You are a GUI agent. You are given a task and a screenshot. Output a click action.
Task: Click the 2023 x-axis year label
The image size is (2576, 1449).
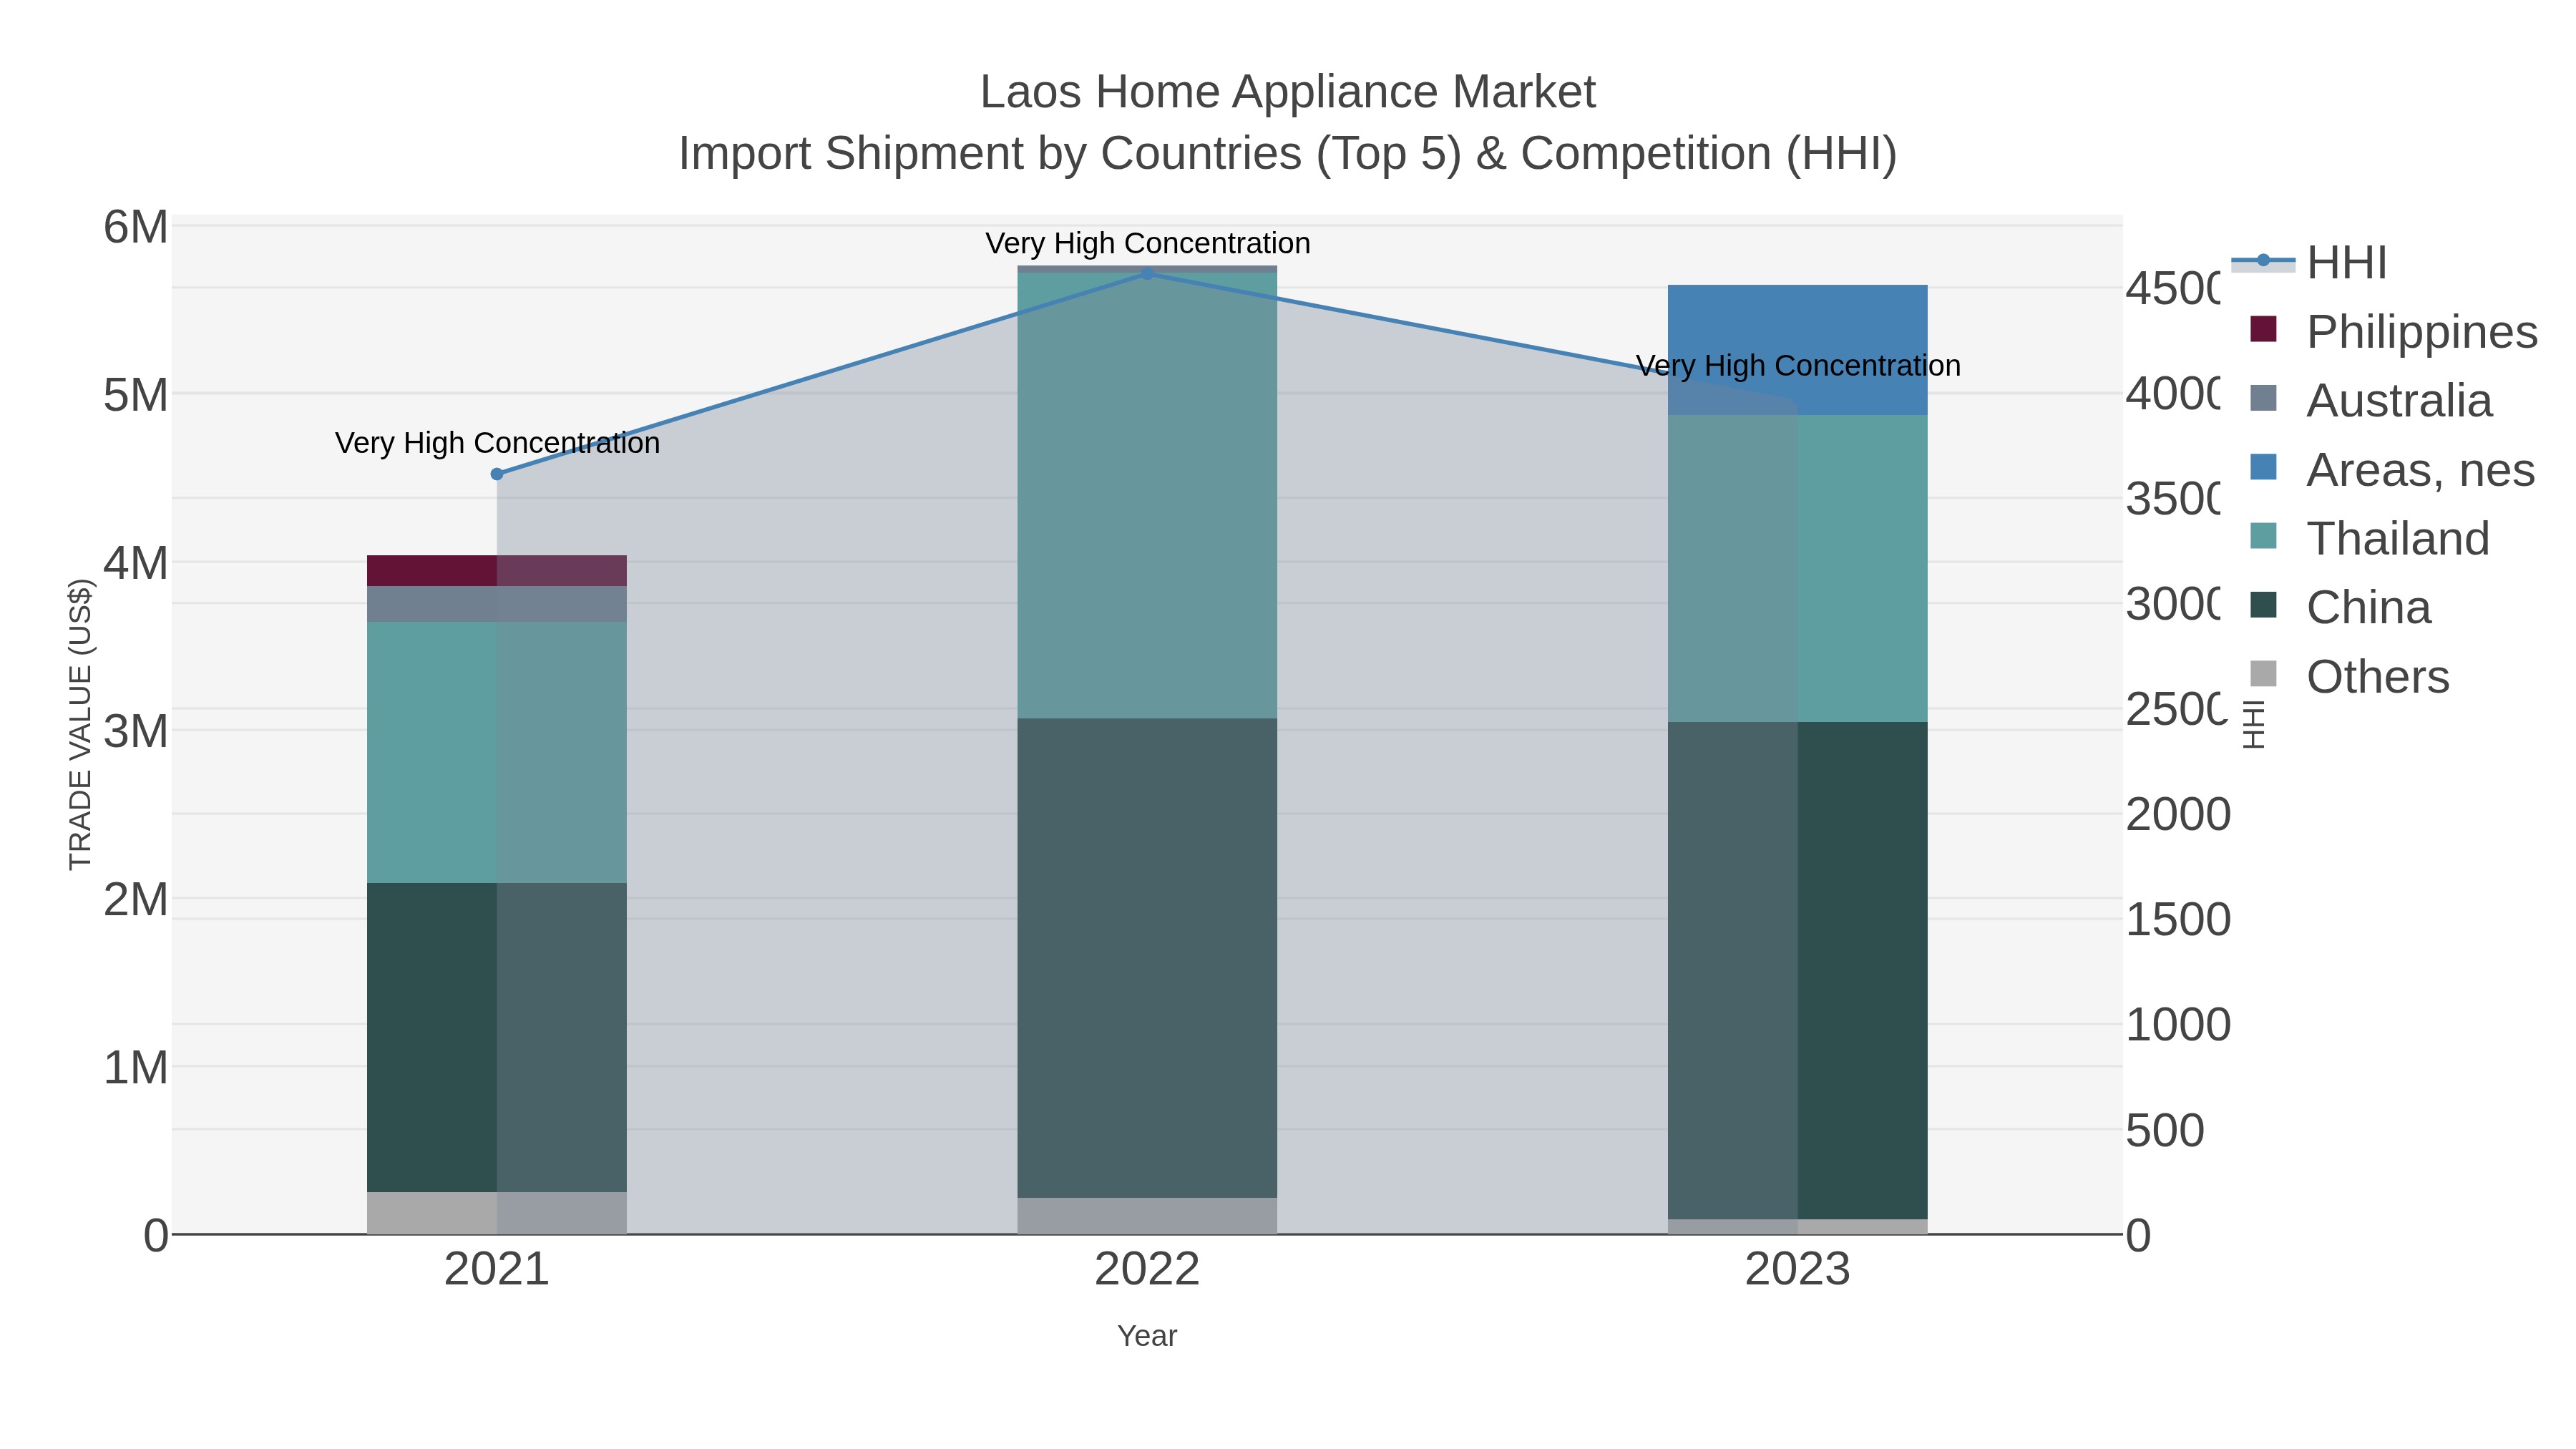1797,1270
